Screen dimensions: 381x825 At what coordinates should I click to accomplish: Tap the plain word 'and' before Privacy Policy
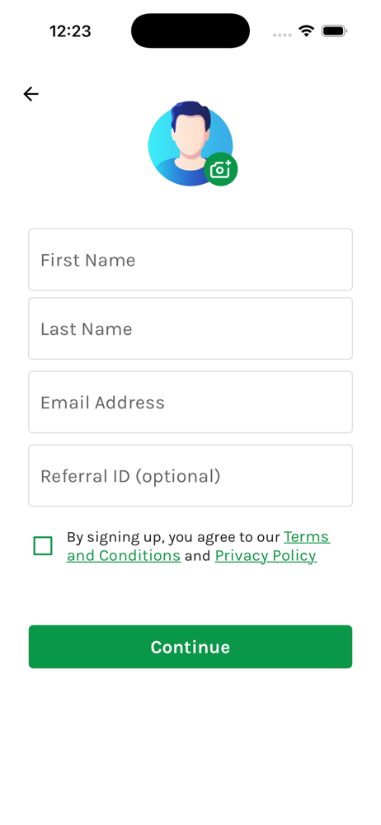point(198,555)
